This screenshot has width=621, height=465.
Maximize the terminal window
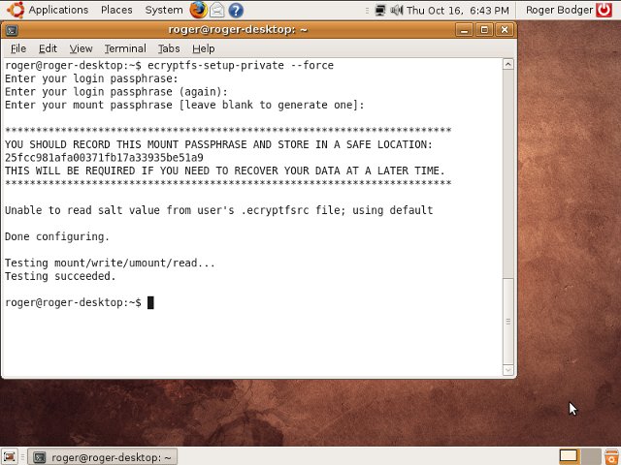(x=484, y=30)
